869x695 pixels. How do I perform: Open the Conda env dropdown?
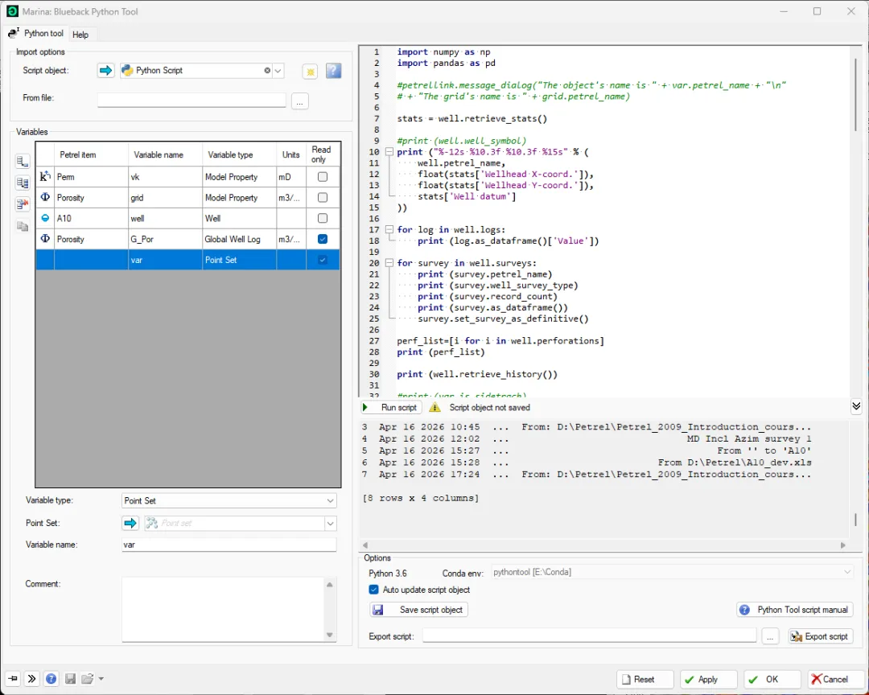847,572
